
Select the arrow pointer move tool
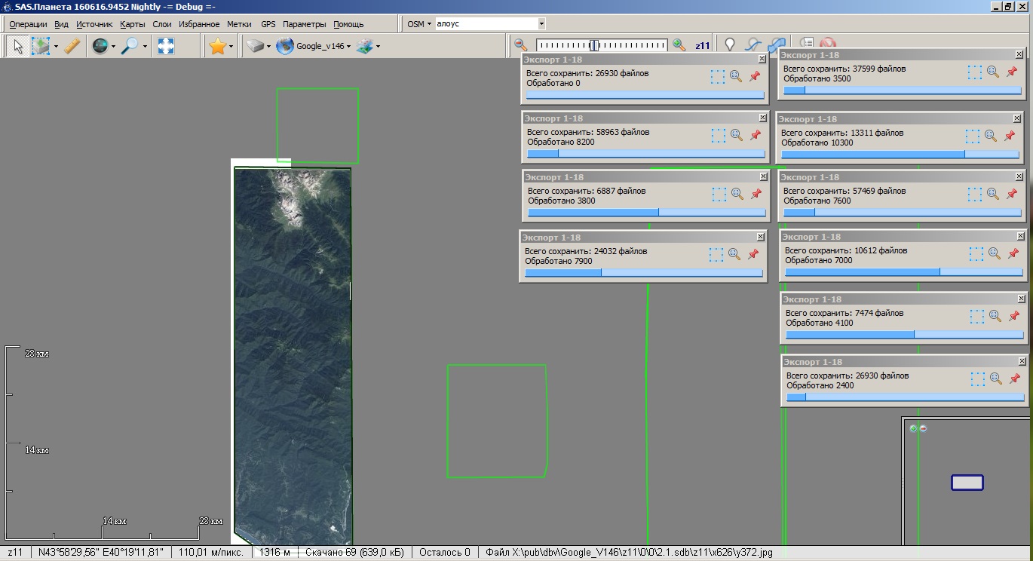[x=18, y=47]
